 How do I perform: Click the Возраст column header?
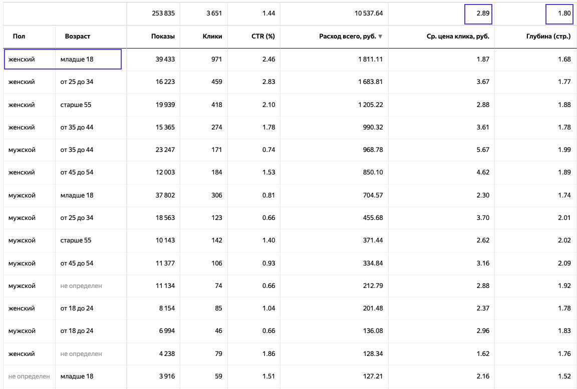(78, 36)
